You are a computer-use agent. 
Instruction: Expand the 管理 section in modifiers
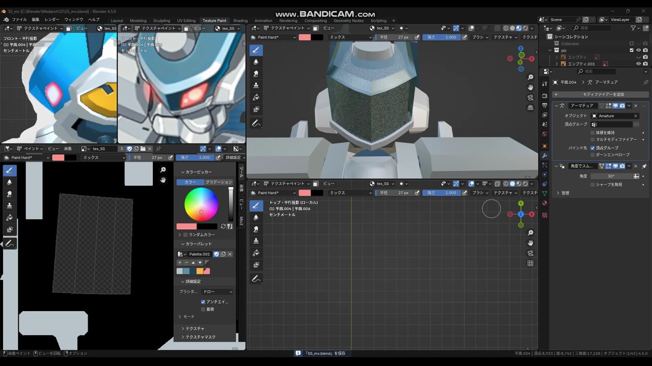tap(558, 193)
